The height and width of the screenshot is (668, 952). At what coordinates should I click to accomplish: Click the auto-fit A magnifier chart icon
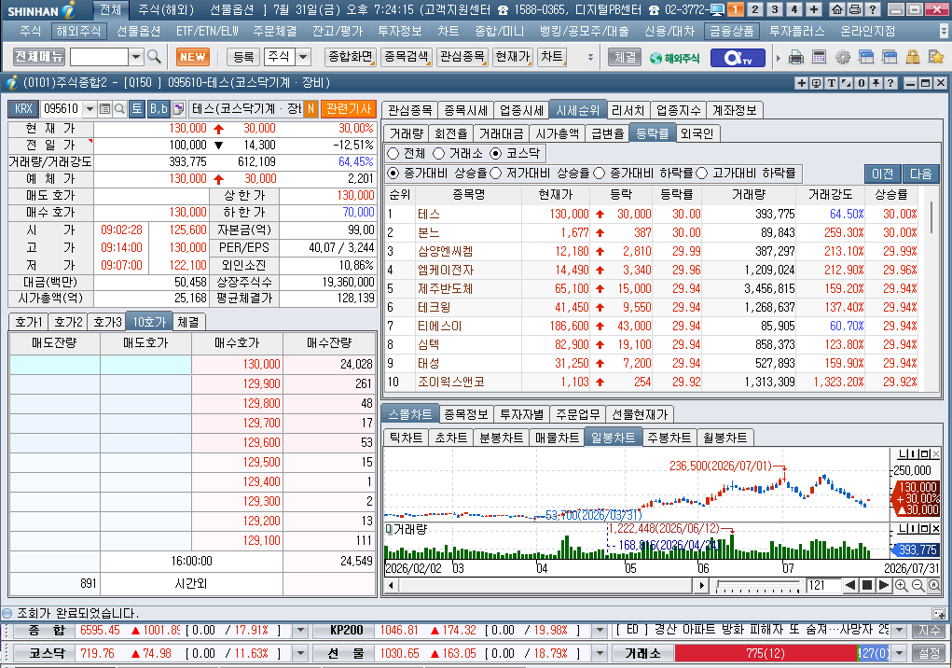point(933,585)
